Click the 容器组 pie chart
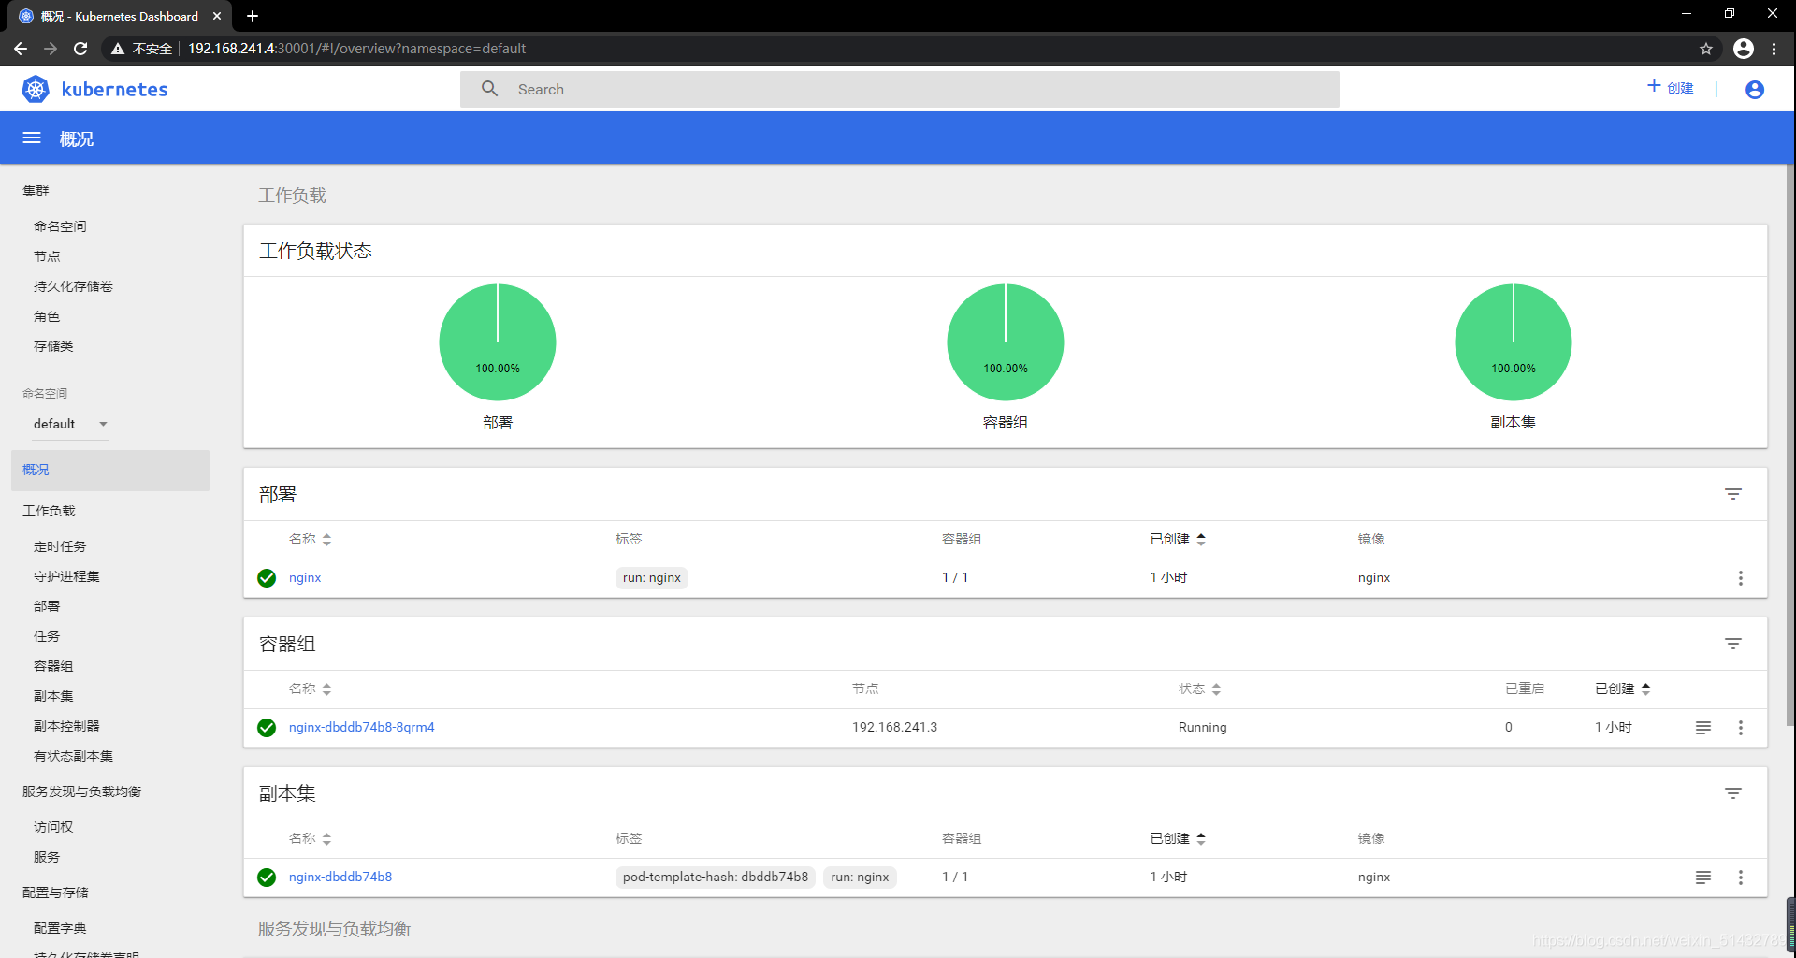 click(1006, 342)
